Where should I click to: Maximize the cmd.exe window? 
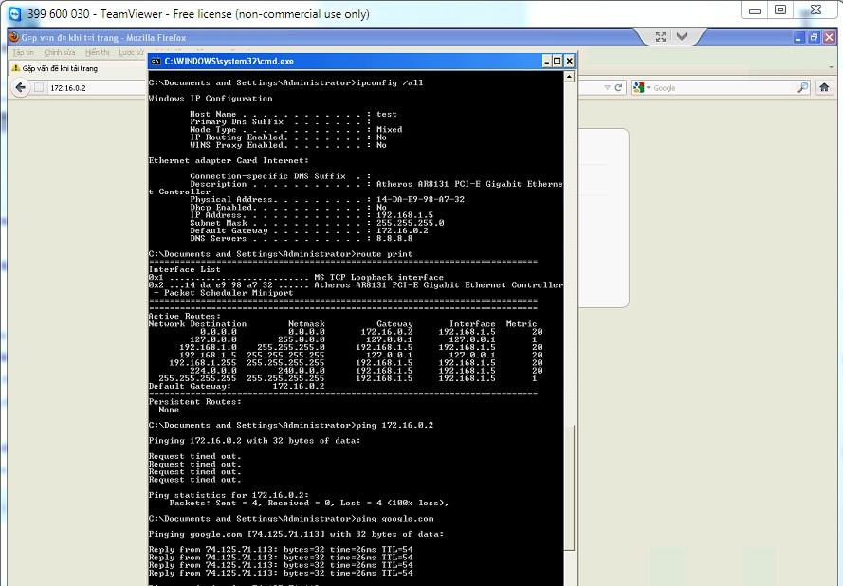(x=558, y=61)
